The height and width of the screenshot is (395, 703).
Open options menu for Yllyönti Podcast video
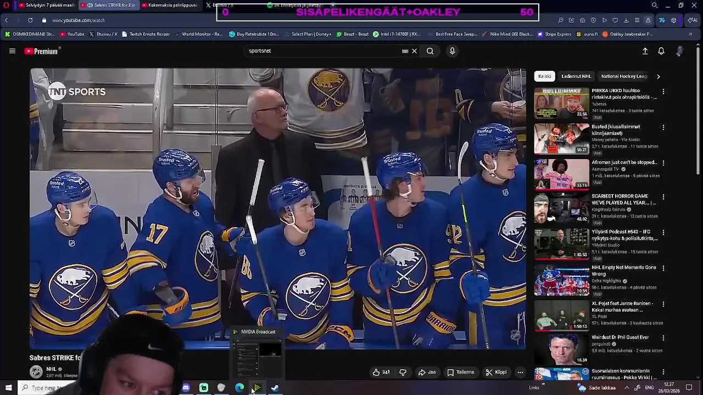click(663, 233)
